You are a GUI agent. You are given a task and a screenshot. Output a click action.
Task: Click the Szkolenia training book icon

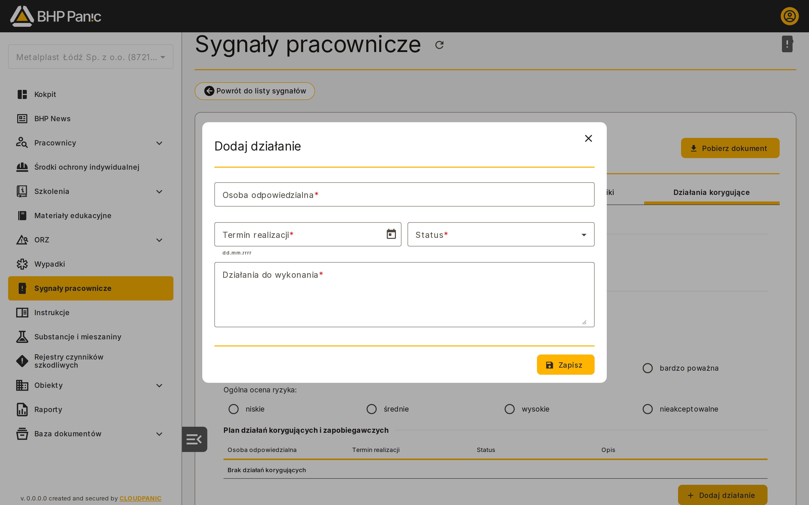[x=22, y=191]
